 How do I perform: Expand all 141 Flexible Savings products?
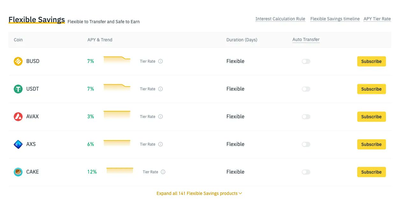click(x=199, y=193)
